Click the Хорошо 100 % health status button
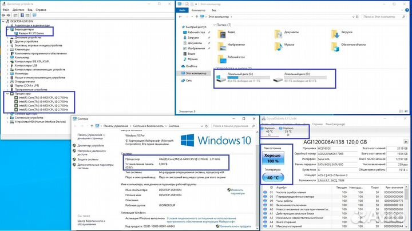This screenshot has width=412, height=231. 273,158
